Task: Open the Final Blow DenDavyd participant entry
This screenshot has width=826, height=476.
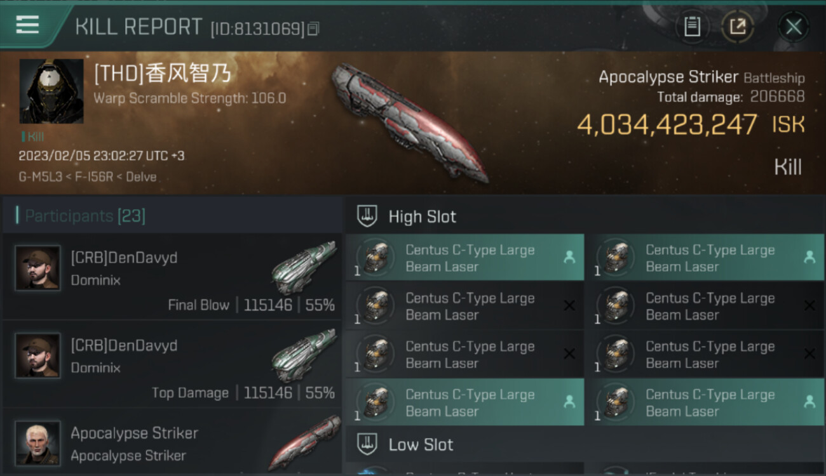Action: click(x=172, y=276)
